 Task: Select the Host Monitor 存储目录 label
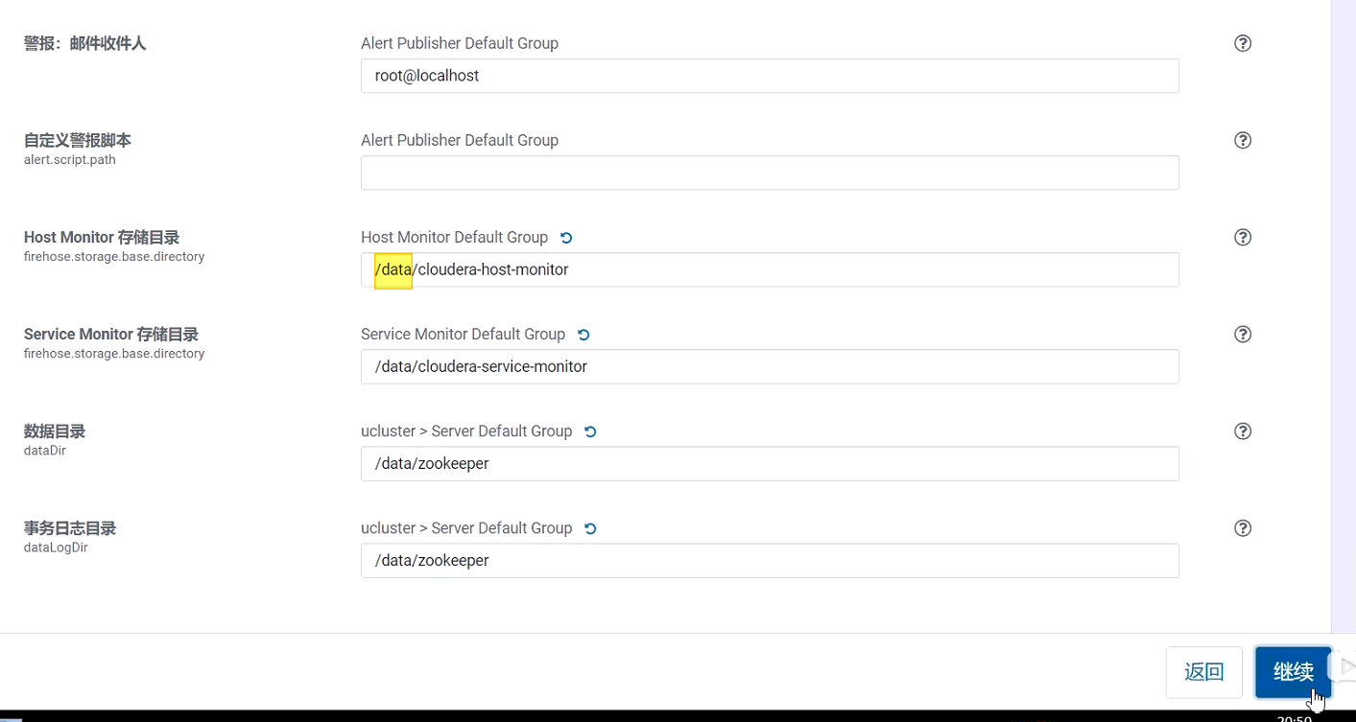(x=102, y=237)
